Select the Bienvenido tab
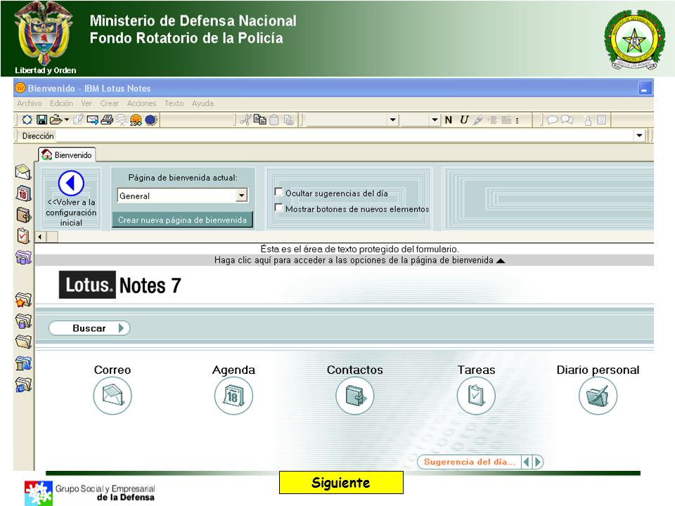675x506 pixels. (67, 155)
